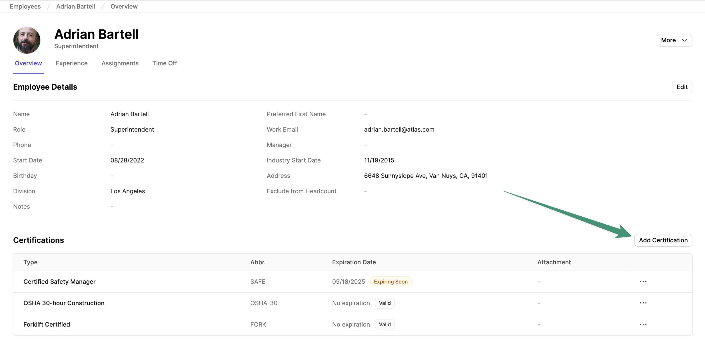705x346 pixels.
Task: Open options menu for Certified Safety Manager row
Action: tap(643, 281)
